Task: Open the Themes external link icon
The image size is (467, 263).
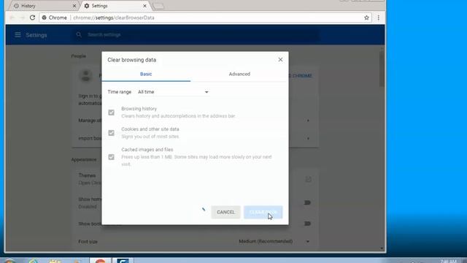Action: (308, 179)
